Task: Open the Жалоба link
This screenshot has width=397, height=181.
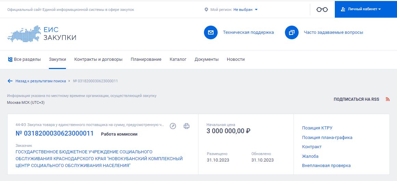Action: pyautogui.click(x=310, y=156)
